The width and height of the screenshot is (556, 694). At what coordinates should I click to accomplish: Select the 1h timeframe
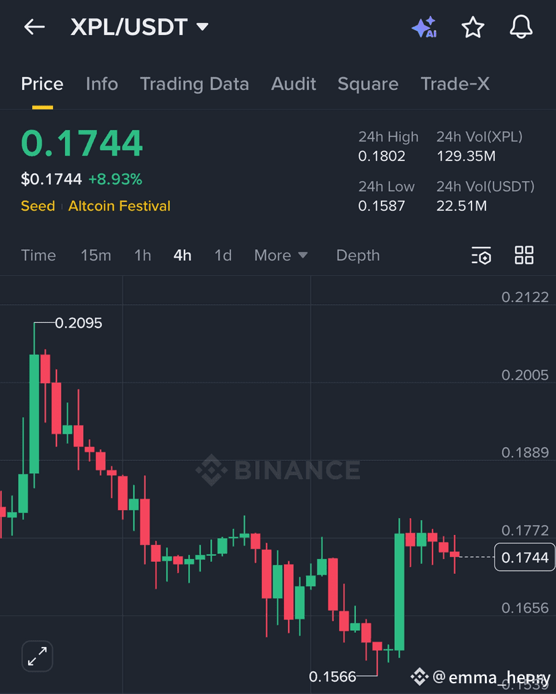pos(142,255)
